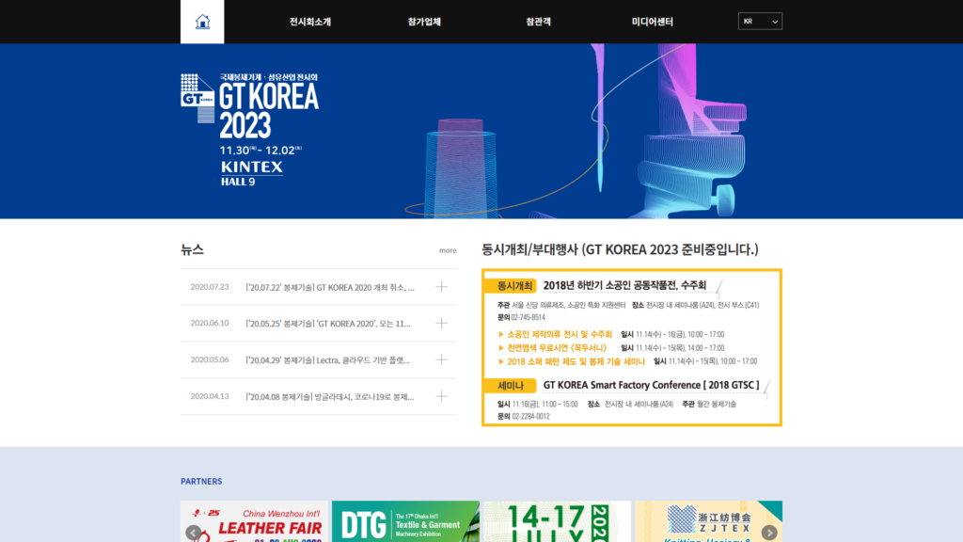Open more news link
963x542 pixels.
[x=448, y=250]
